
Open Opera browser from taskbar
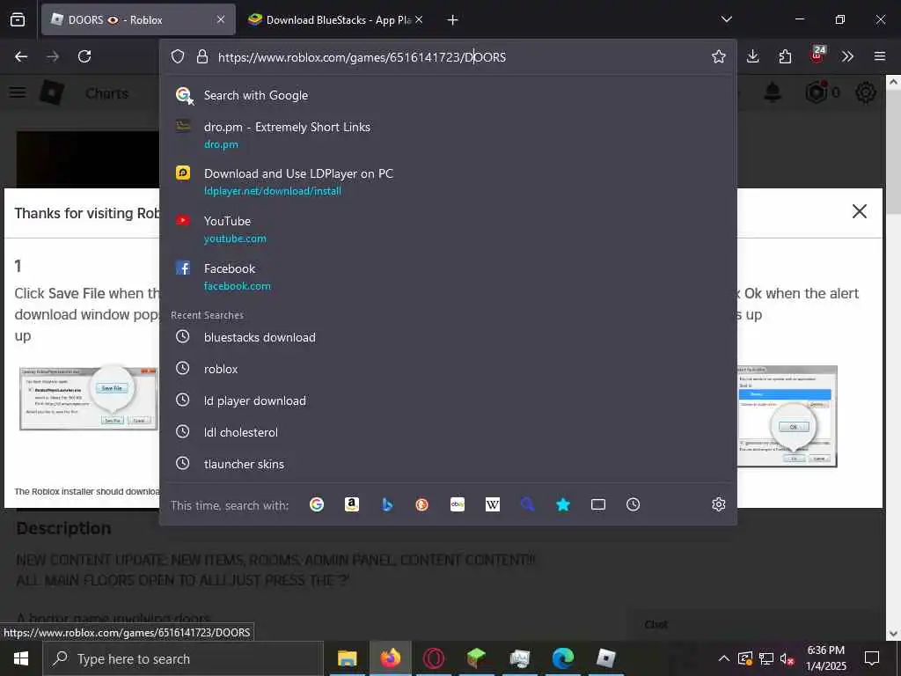tap(434, 658)
